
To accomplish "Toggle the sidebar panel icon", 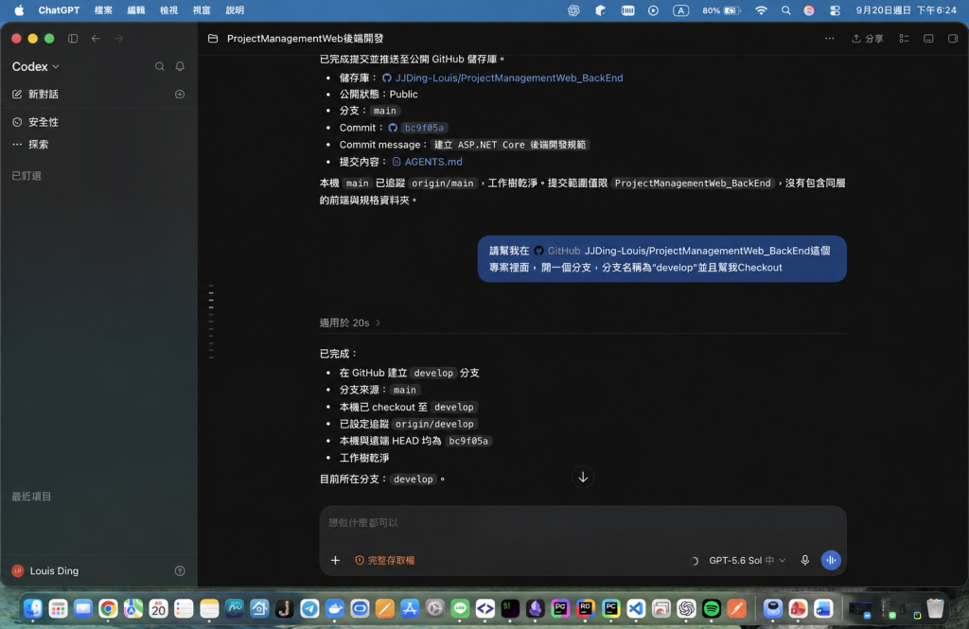I will tap(73, 39).
